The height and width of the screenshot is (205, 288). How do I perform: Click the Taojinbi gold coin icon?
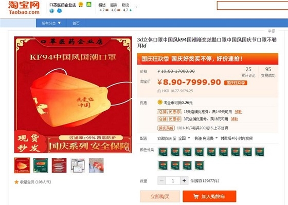coord(160,102)
